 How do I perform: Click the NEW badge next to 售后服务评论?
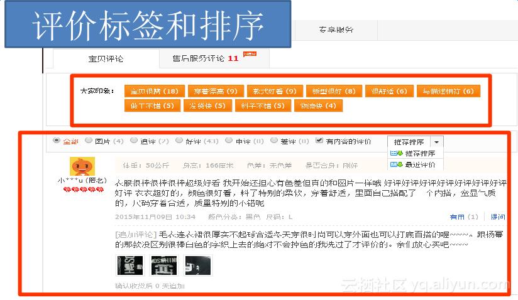tap(250, 54)
